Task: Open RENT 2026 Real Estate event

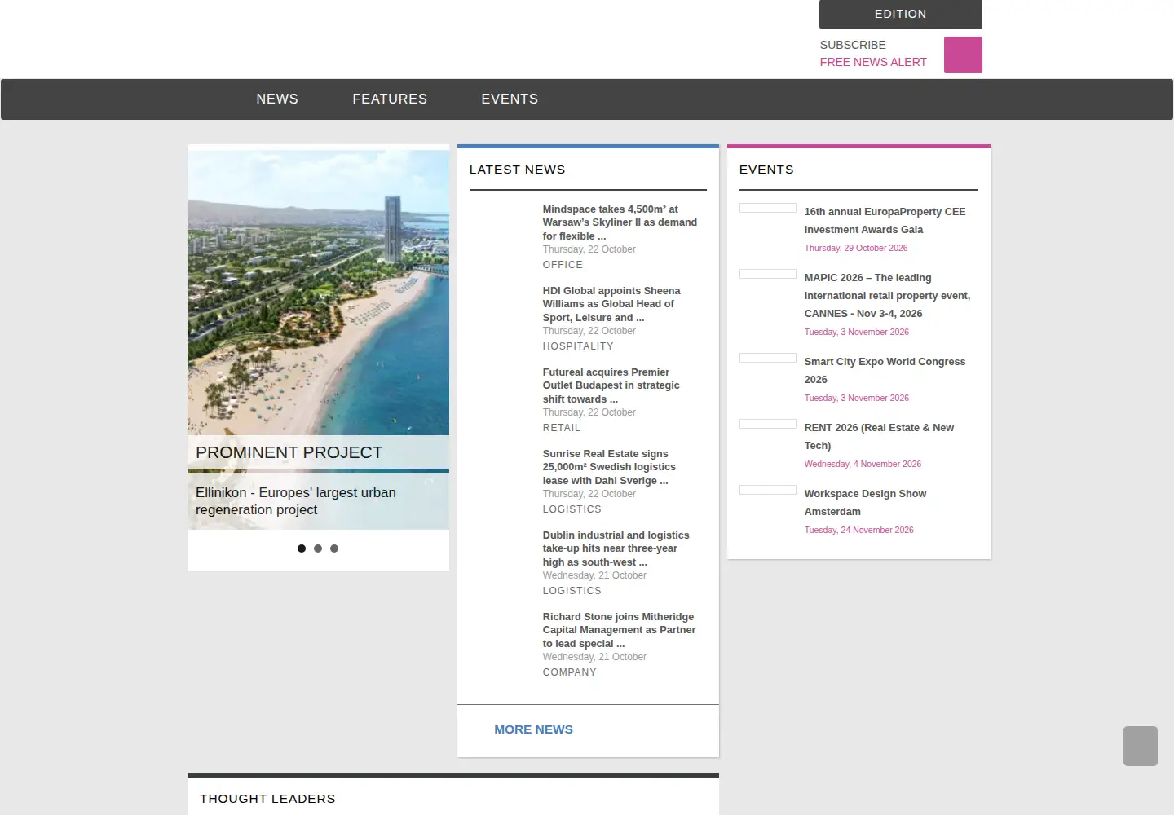Action: 879,437
